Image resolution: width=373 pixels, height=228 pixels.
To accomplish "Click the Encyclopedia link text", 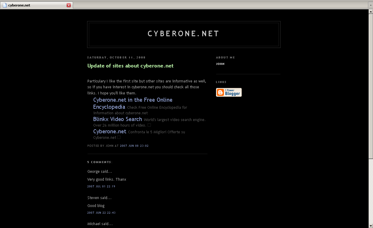I will pos(109,107).
